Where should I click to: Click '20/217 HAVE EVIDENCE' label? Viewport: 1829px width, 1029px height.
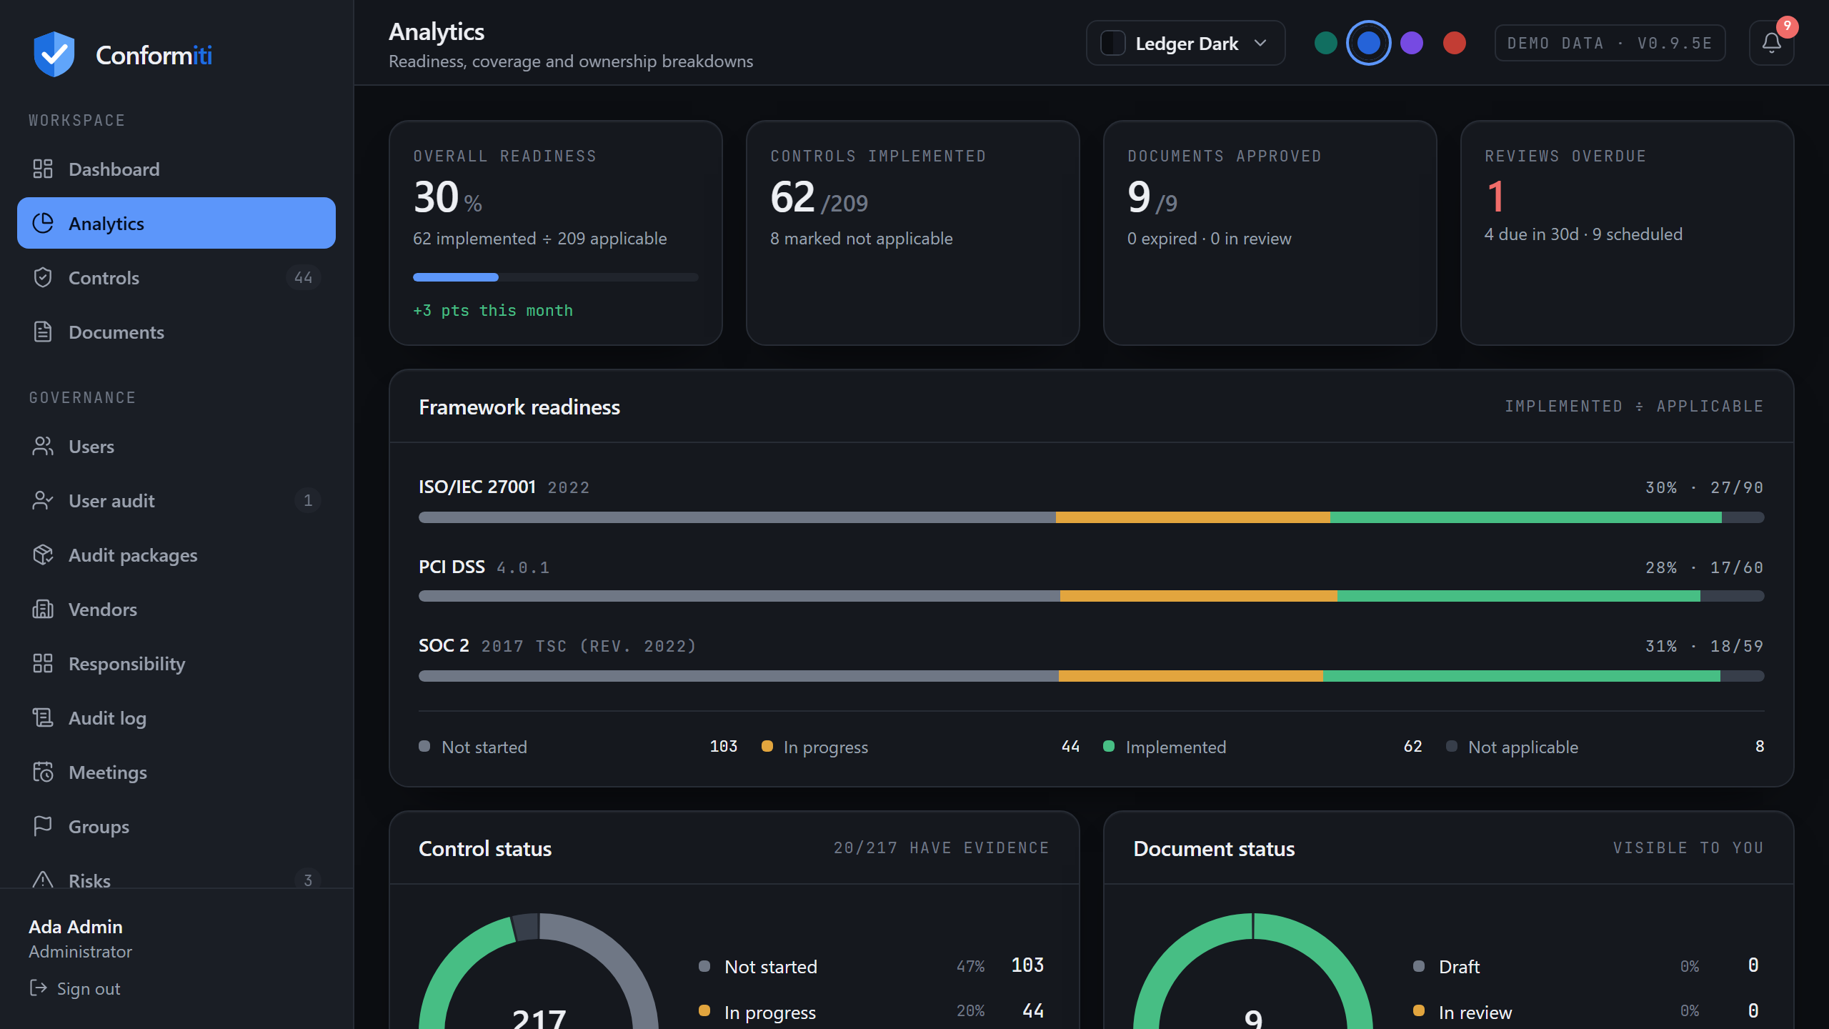click(x=942, y=848)
